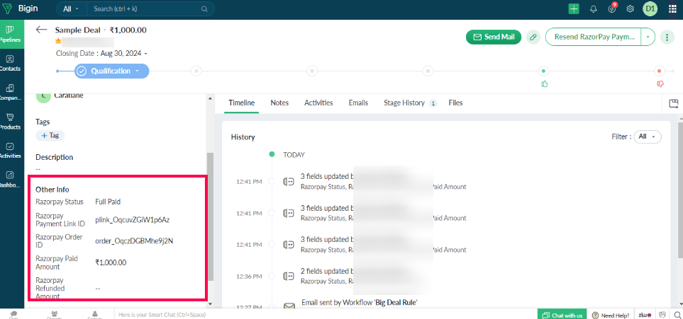Click the green won stage marker
The image size is (683, 319).
543,71
